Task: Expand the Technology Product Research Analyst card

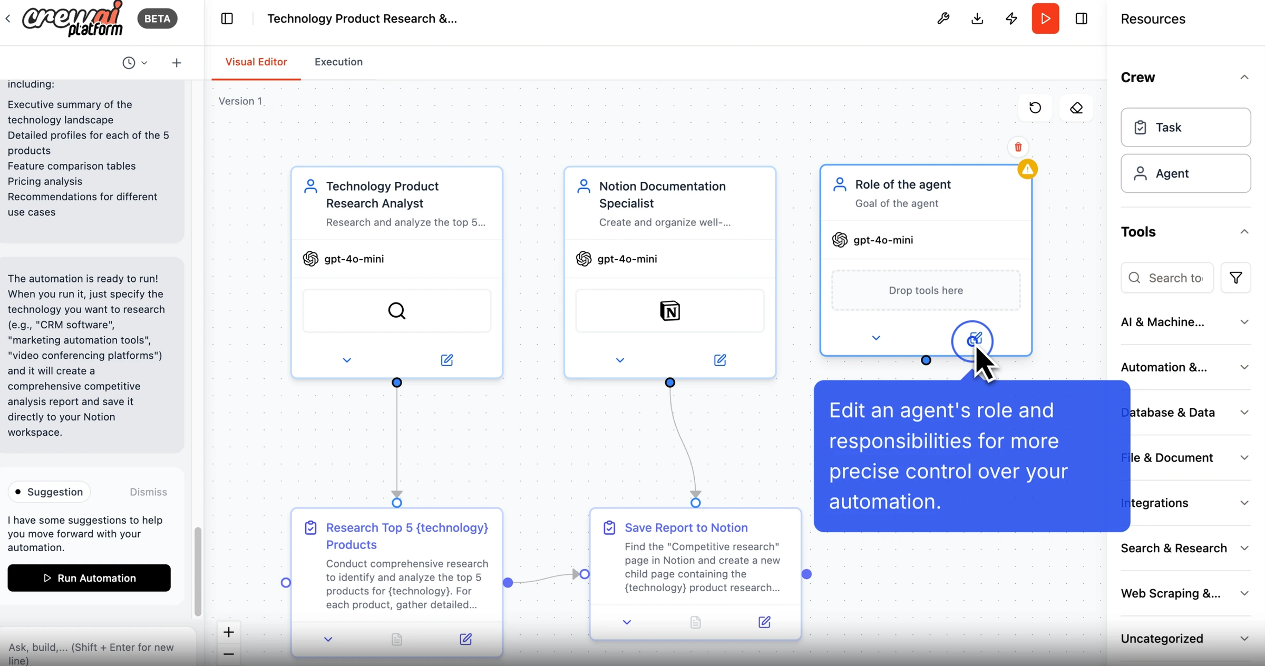Action: [346, 360]
